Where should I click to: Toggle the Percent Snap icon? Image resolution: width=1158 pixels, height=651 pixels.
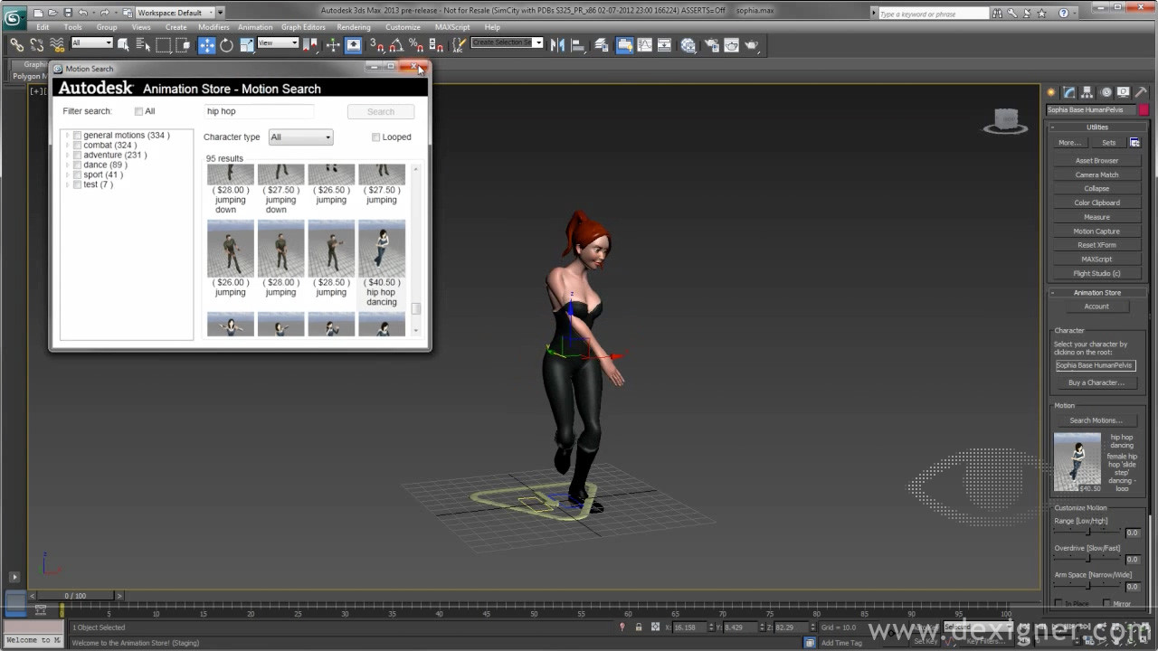[415, 44]
